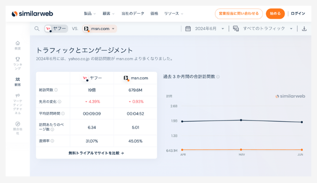Click the APR point on orange msn line
The width and height of the screenshot is (317, 183).
(182, 150)
